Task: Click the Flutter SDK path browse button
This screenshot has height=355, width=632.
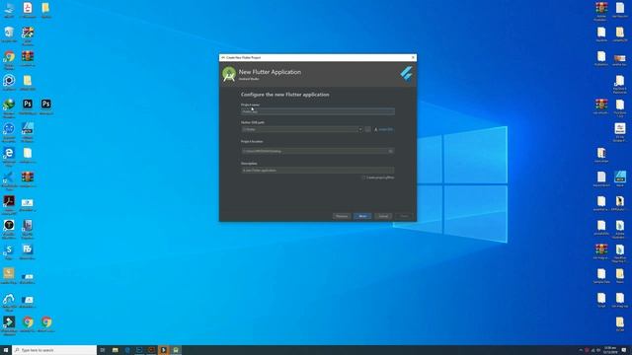Action: [x=367, y=129]
